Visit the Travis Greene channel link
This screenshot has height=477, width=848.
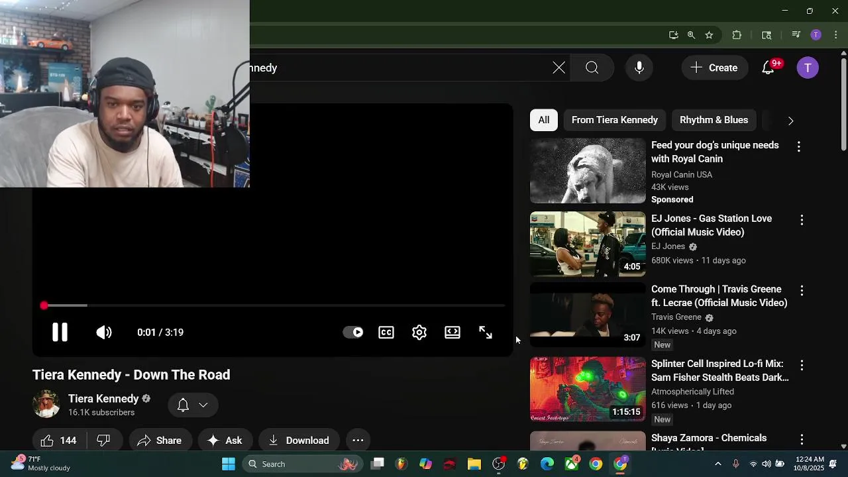point(676,317)
